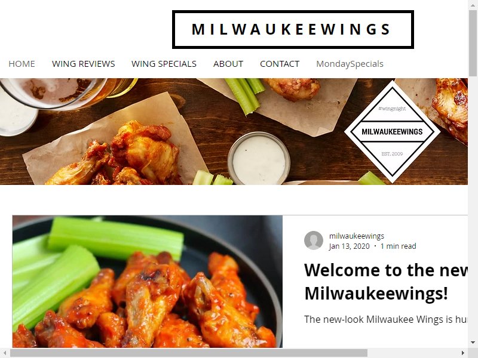Open the milwaukeewings author name link
This screenshot has width=478, height=358.
click(x=356, y=236)
